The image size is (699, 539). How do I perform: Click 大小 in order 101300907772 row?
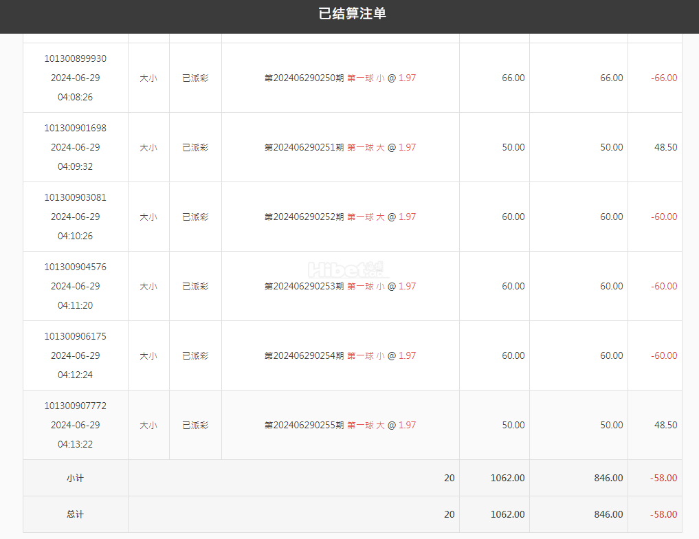(148, 426)
